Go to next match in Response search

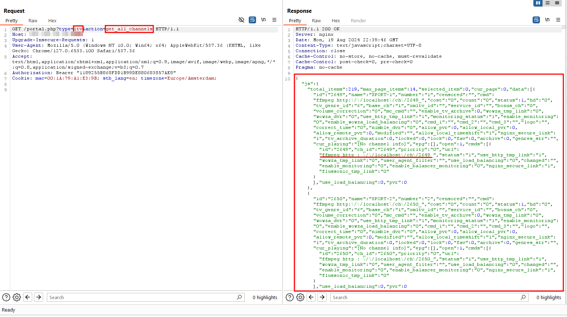point(322,297)
